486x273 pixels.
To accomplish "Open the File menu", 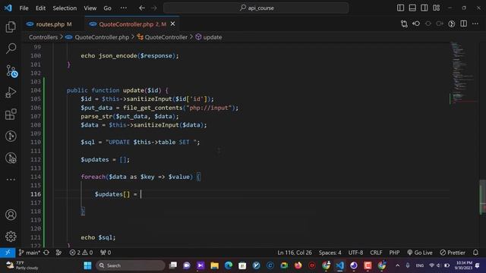I will click(24, 8).
